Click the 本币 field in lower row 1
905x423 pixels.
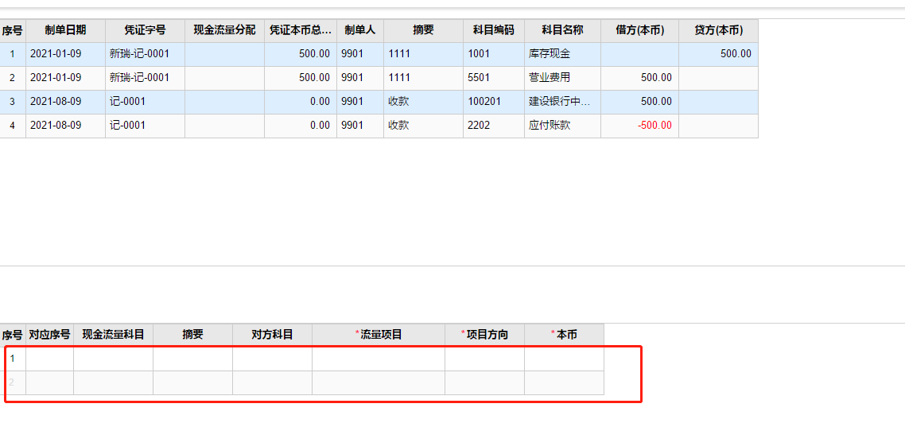point(564,359)
